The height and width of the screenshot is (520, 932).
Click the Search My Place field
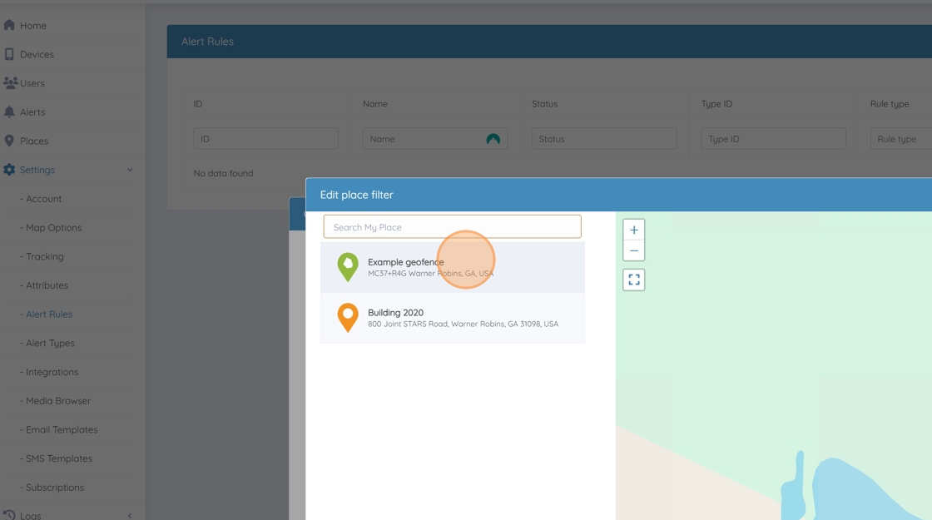pos(453,226)
